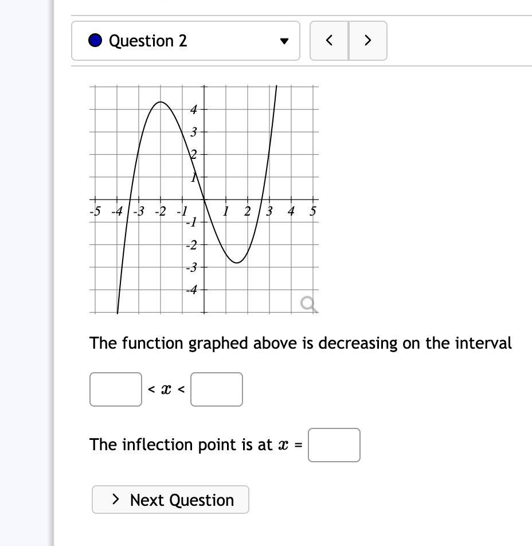Click the 'The inflection point is at' text
Viewport: 532px width, 546px height.
click(x=181, y=444)
